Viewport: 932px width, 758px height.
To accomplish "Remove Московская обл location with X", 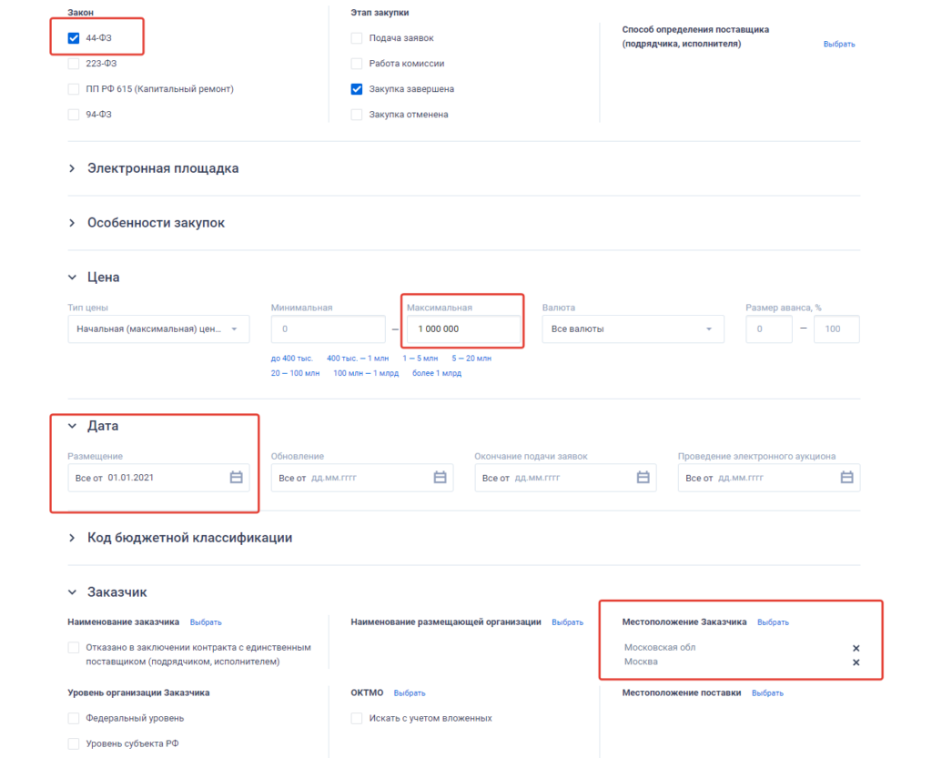I will click(x=856, y=648).
